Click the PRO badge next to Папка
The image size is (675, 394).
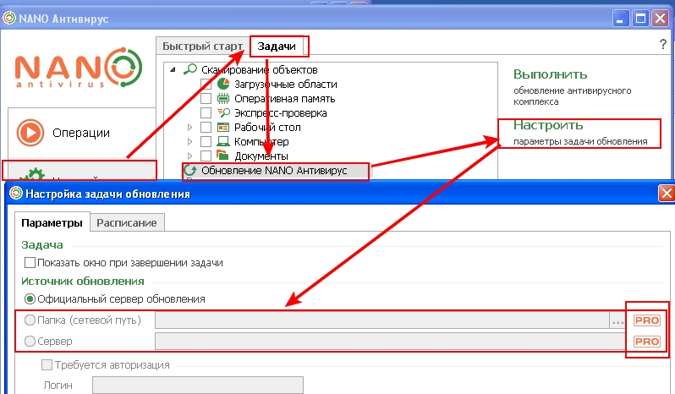coord(646,320)
